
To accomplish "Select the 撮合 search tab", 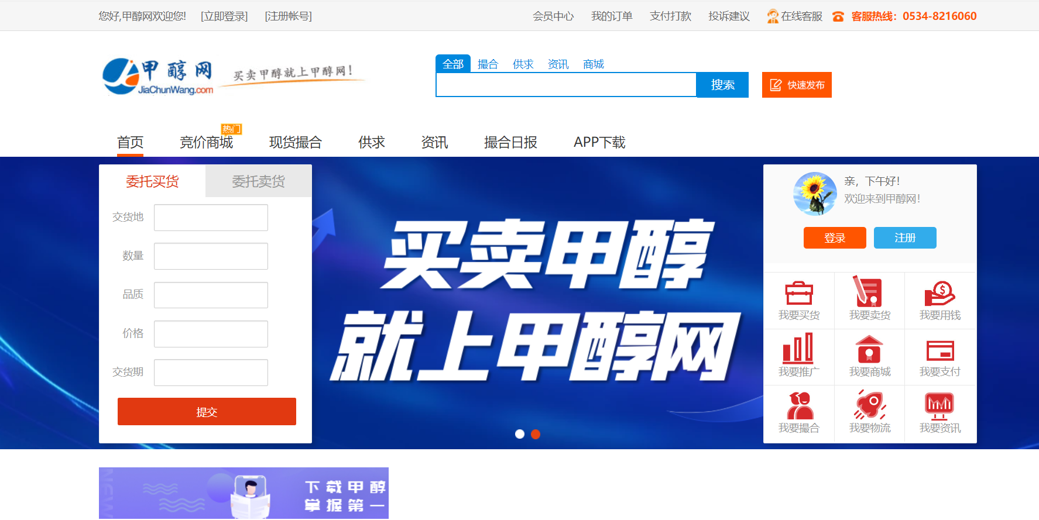I will click(488, 64).
